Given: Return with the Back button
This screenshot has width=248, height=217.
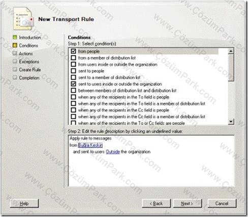Looking at the screenshot, I should pyautogui.click(x=156, y=203).
